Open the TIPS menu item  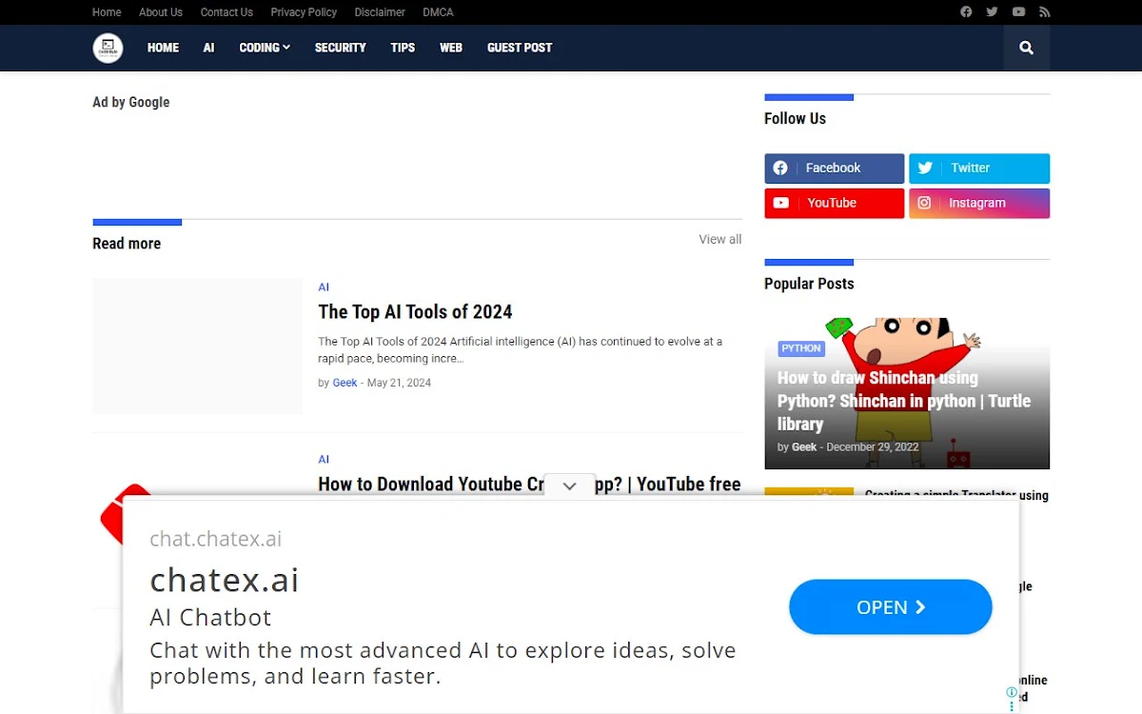(403, 48)
